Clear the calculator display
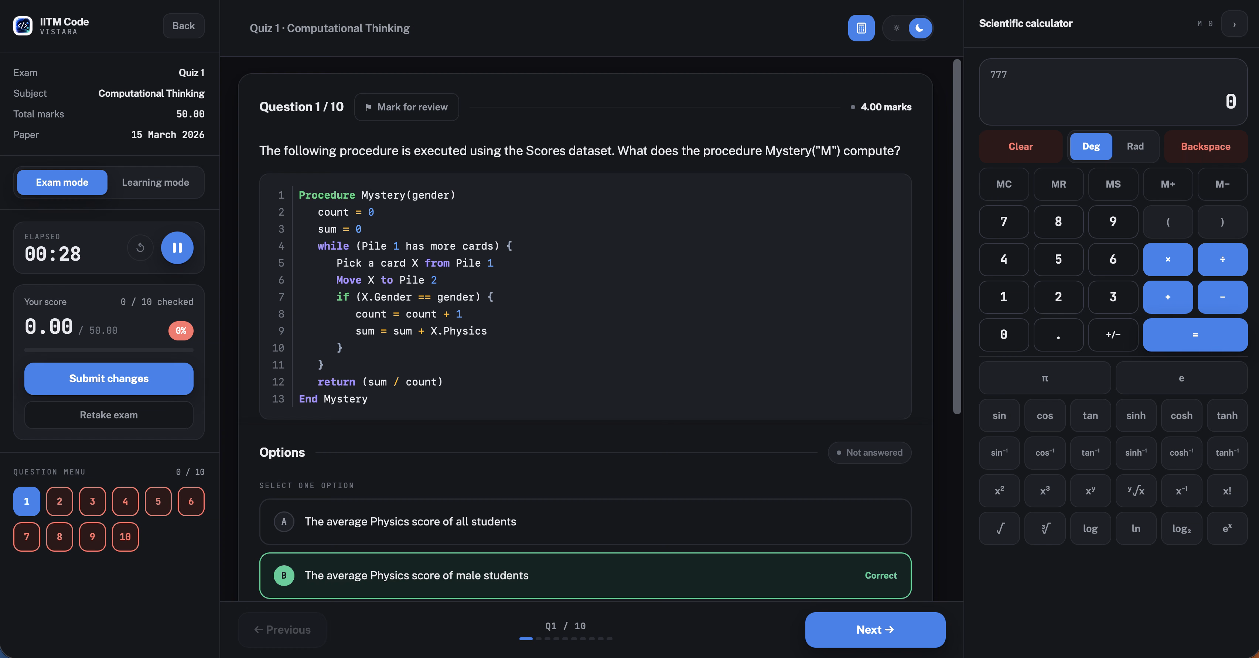The height and width of the screenshot is (658, 1259). pos(1020,147)
